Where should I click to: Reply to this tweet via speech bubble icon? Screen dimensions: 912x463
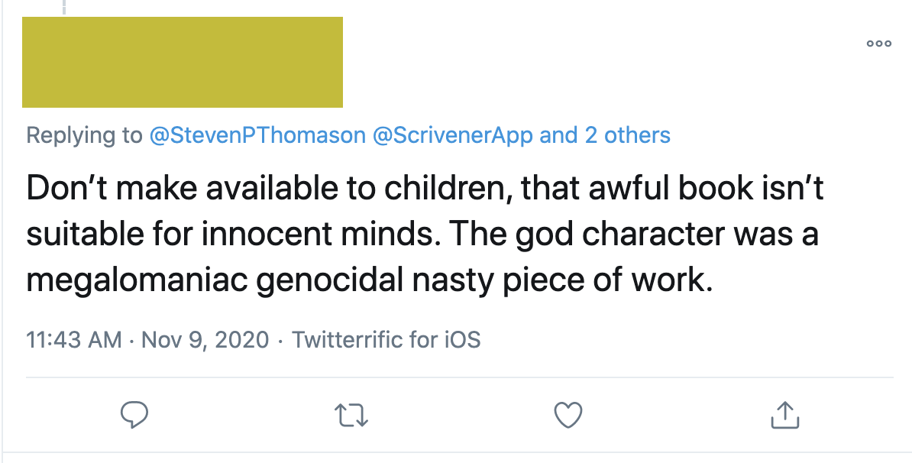click(x=134, y=415)
